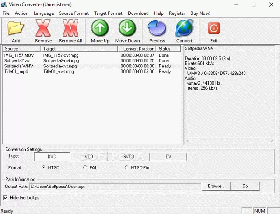The width and height of the screenshot is (280, 214).
Task: Click duration 00:00:00-00:00:25
Action: pos(137,60)
